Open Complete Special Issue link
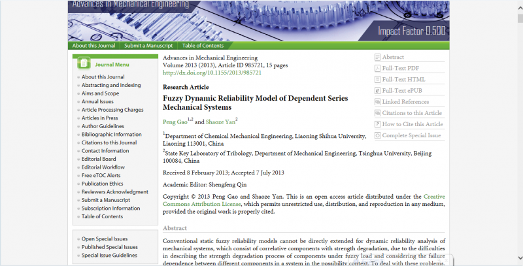The width and height of the screenshot is (523, 266). click(412, 135)
